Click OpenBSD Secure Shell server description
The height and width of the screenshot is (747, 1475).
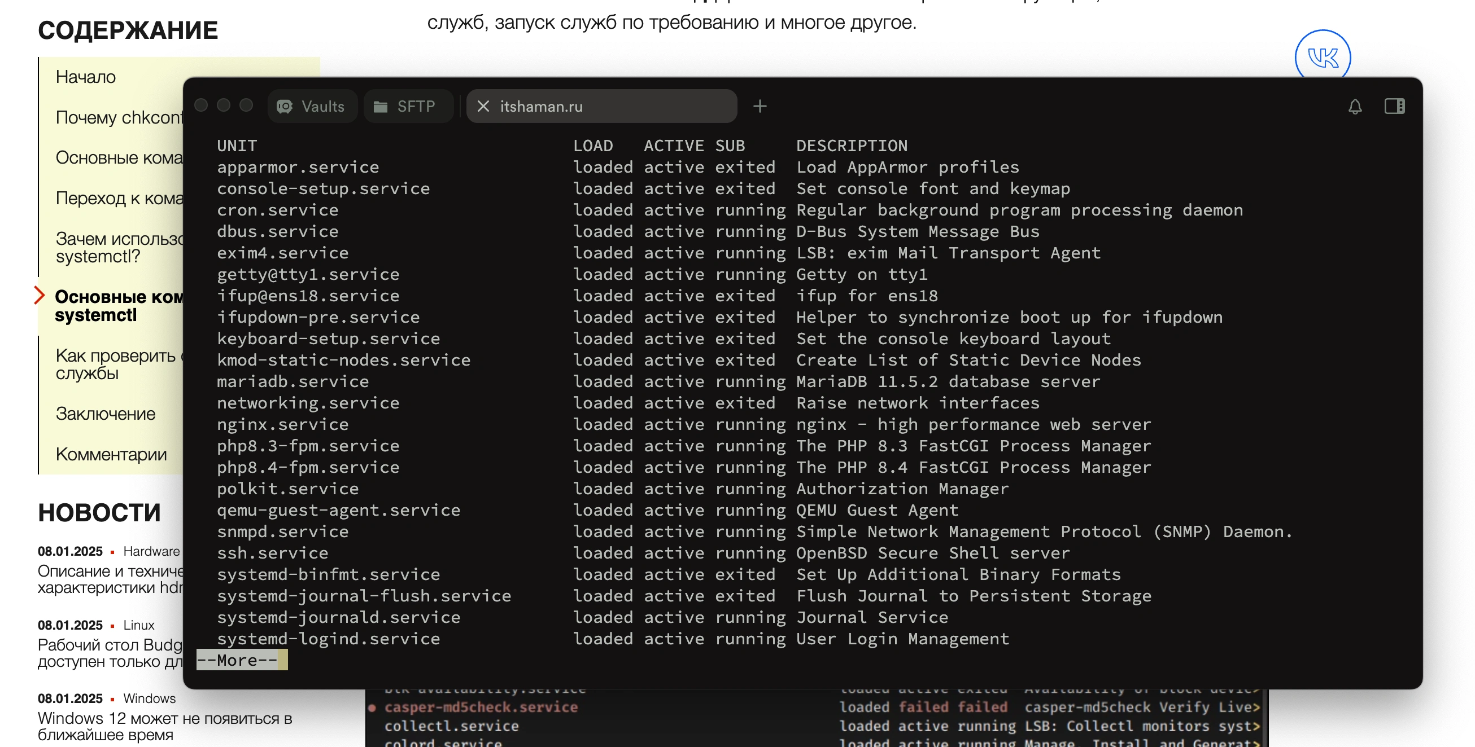point(933,553)
